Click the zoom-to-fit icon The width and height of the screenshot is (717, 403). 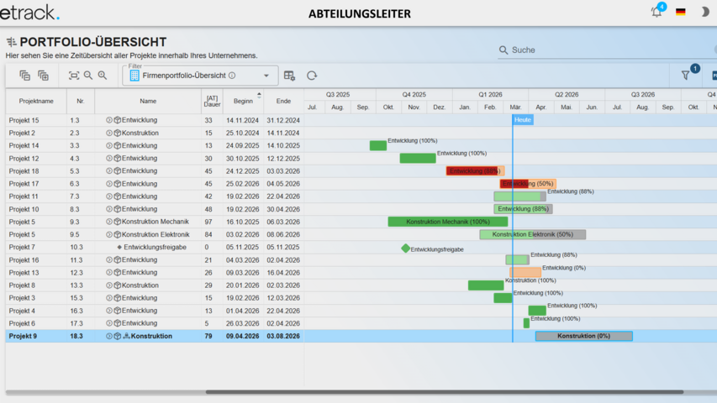tap(74, 76)
